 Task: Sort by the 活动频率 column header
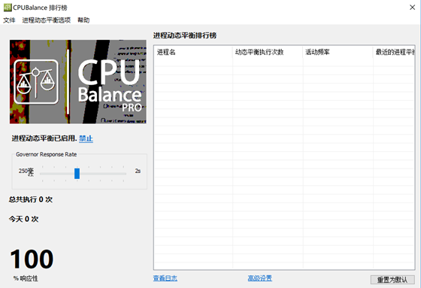(338, 52)
